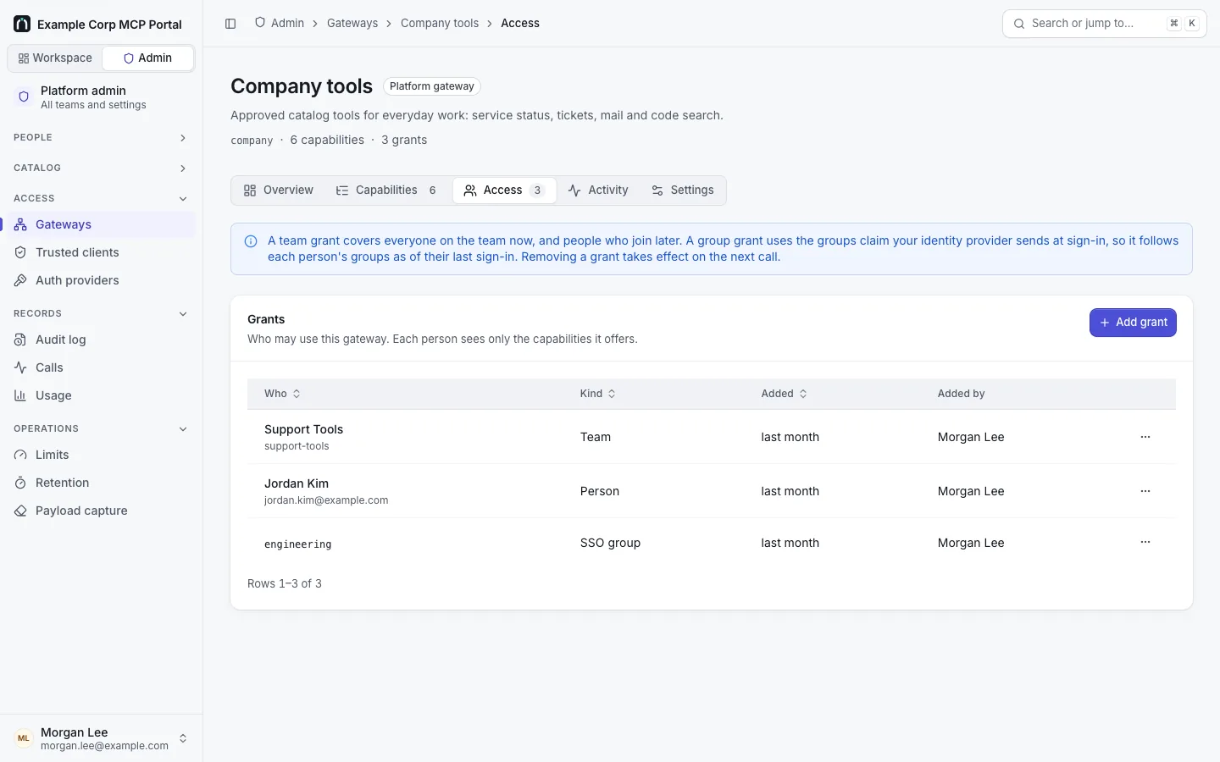Go to Gateways in the breadcrumb
1220x762 pixels.
pos(352,24)
